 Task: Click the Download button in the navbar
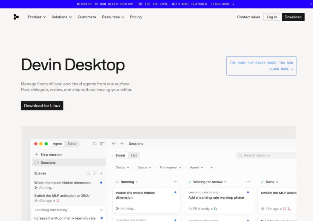(293, 17)
